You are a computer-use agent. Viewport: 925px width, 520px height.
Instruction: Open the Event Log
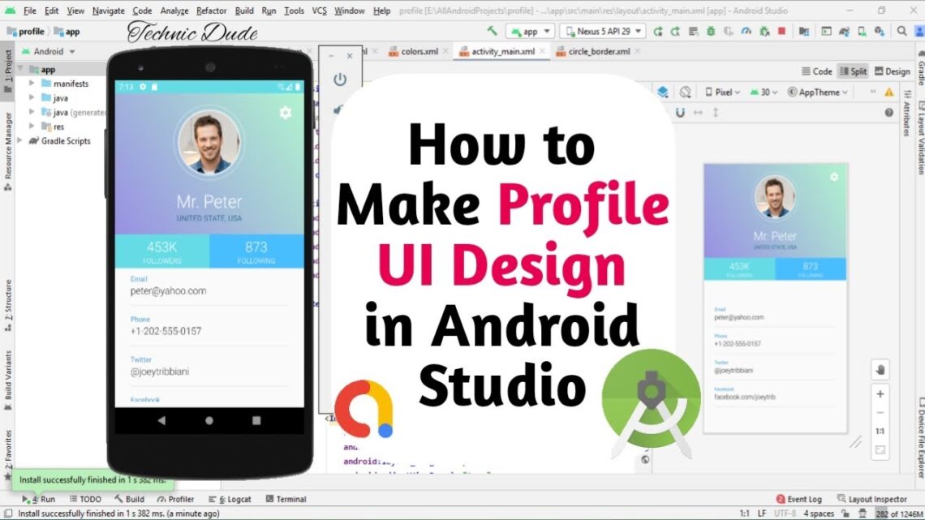point(798,499)
